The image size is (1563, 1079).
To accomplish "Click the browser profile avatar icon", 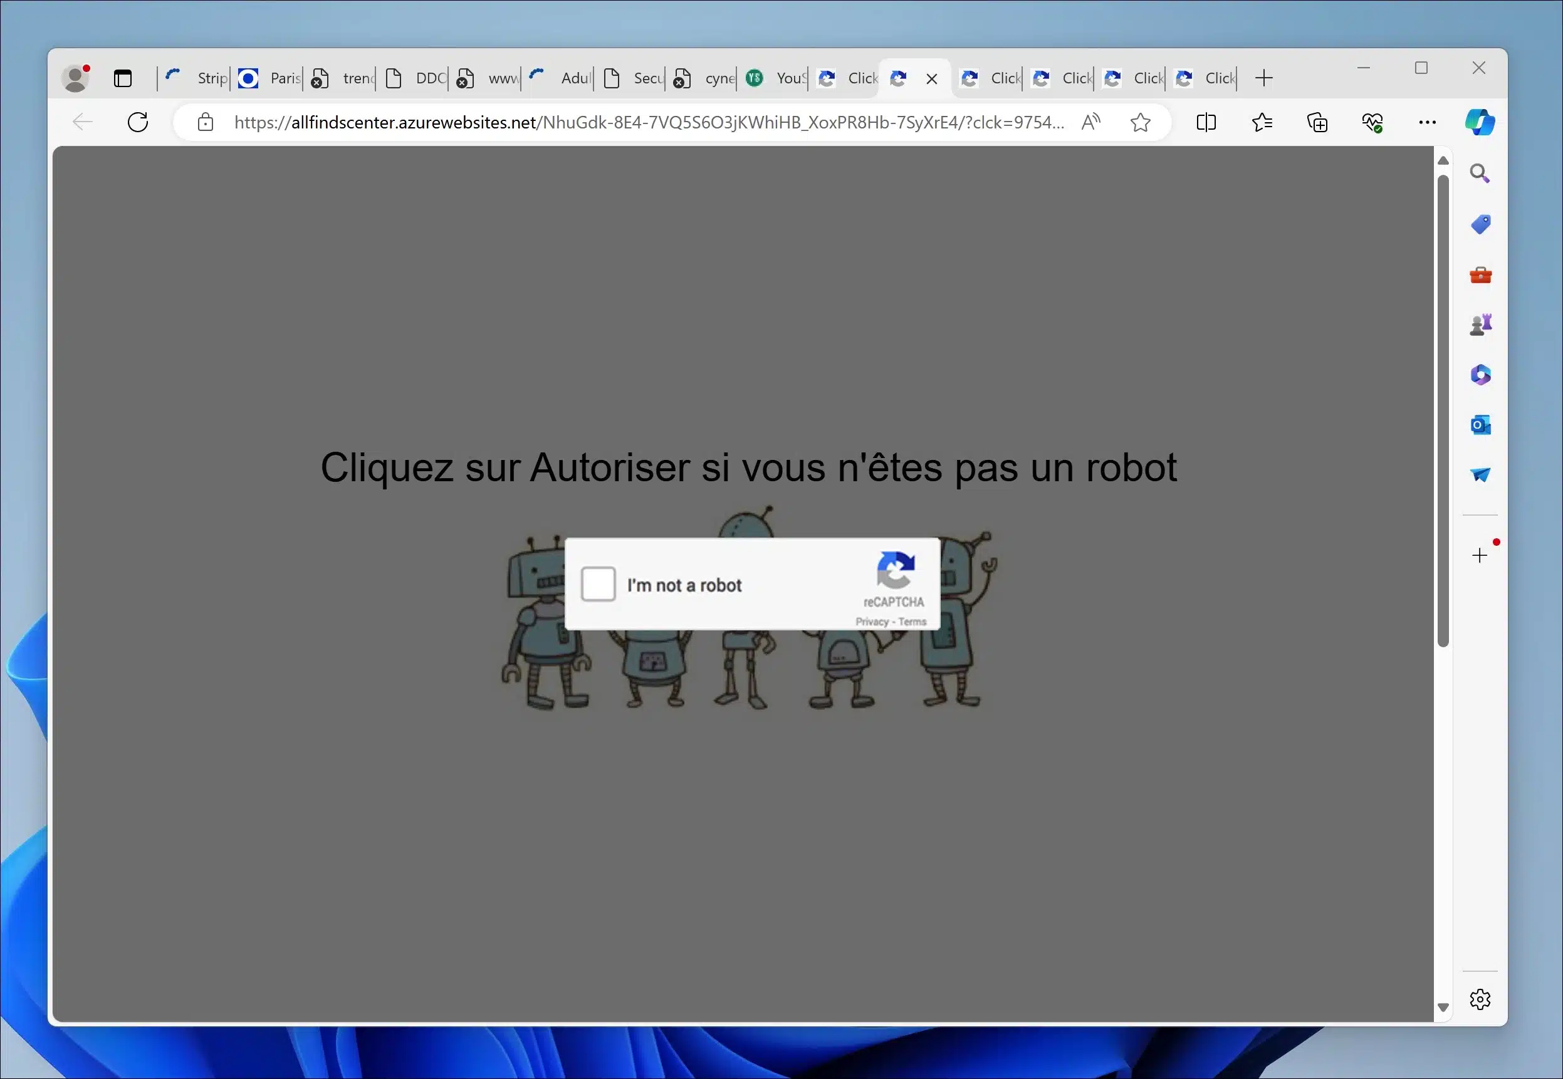I will (75, 77).
